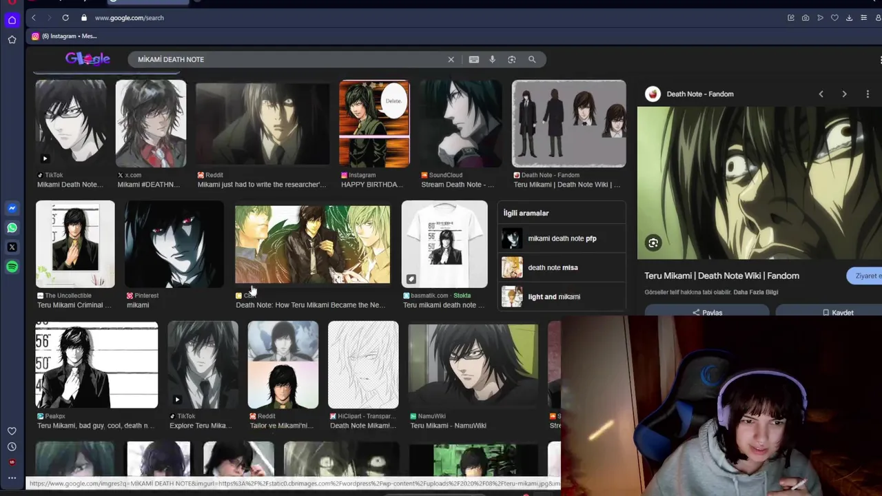Open the Teru Mikami Death Note Wiki Fandom link
The width and height of the screenshot is (882, 496).
click(x=721, y=276)
